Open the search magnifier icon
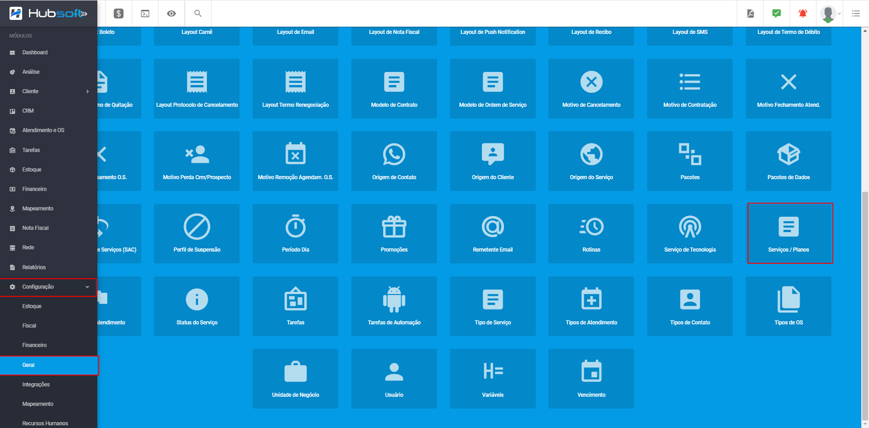This screenshot has height=428, width=869. (x=198, y=14)
